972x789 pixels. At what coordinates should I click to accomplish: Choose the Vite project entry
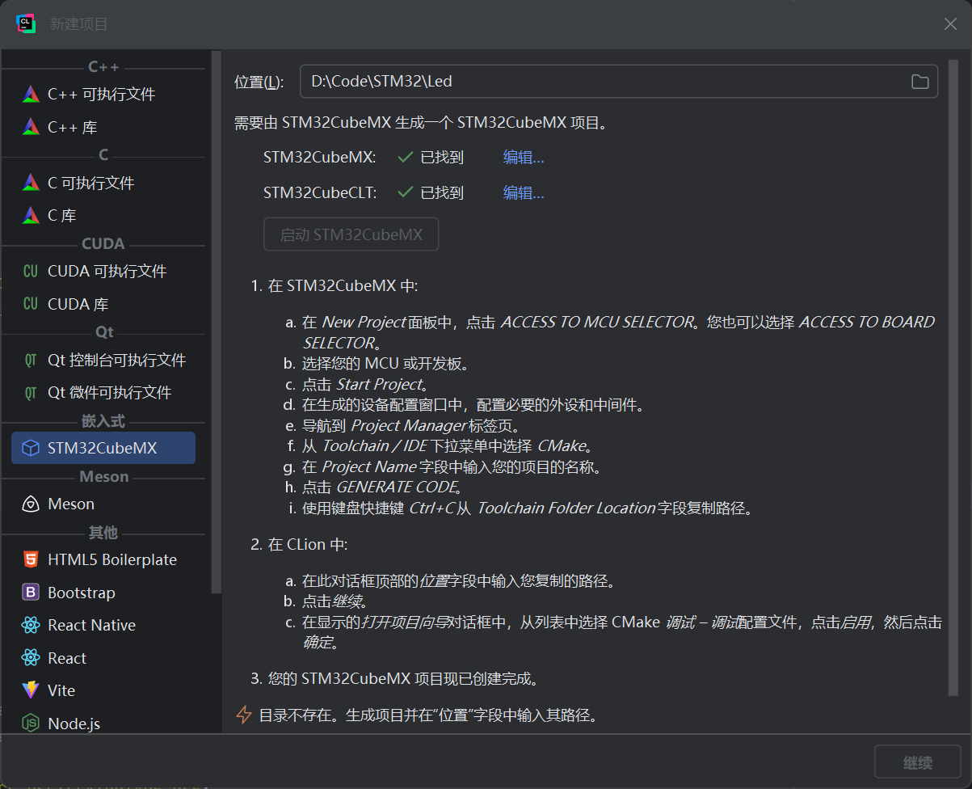tap(103, 690)
